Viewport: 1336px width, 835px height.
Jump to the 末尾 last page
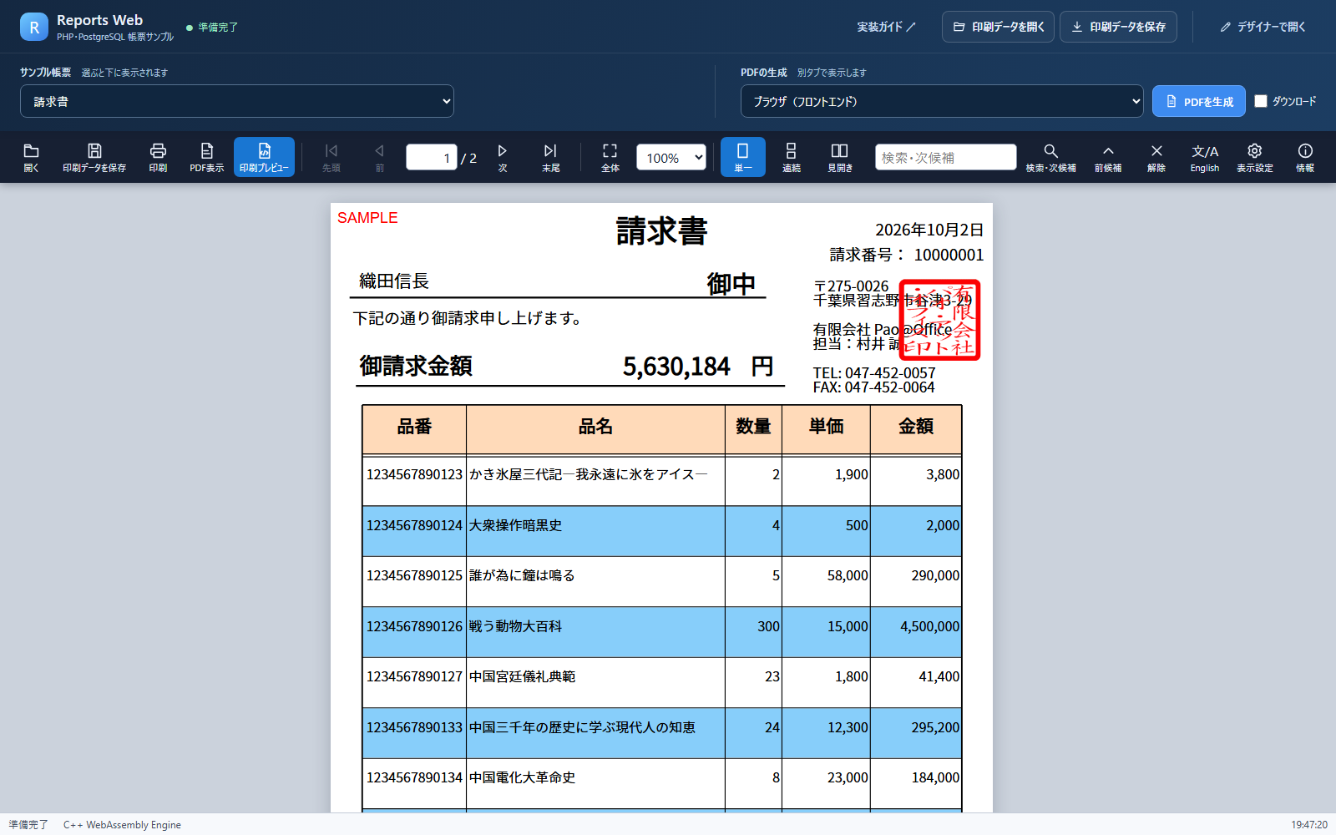click(550, 157)
